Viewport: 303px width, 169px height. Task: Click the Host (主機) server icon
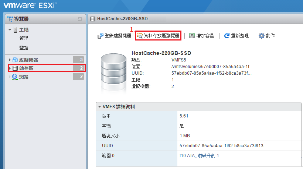(x=15, y=30)
